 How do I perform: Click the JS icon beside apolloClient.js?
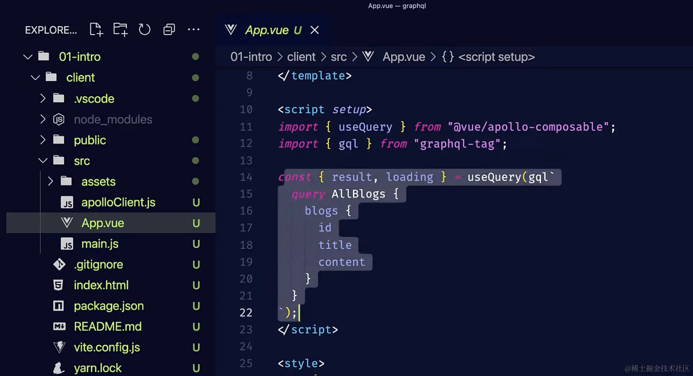(67, 202)
